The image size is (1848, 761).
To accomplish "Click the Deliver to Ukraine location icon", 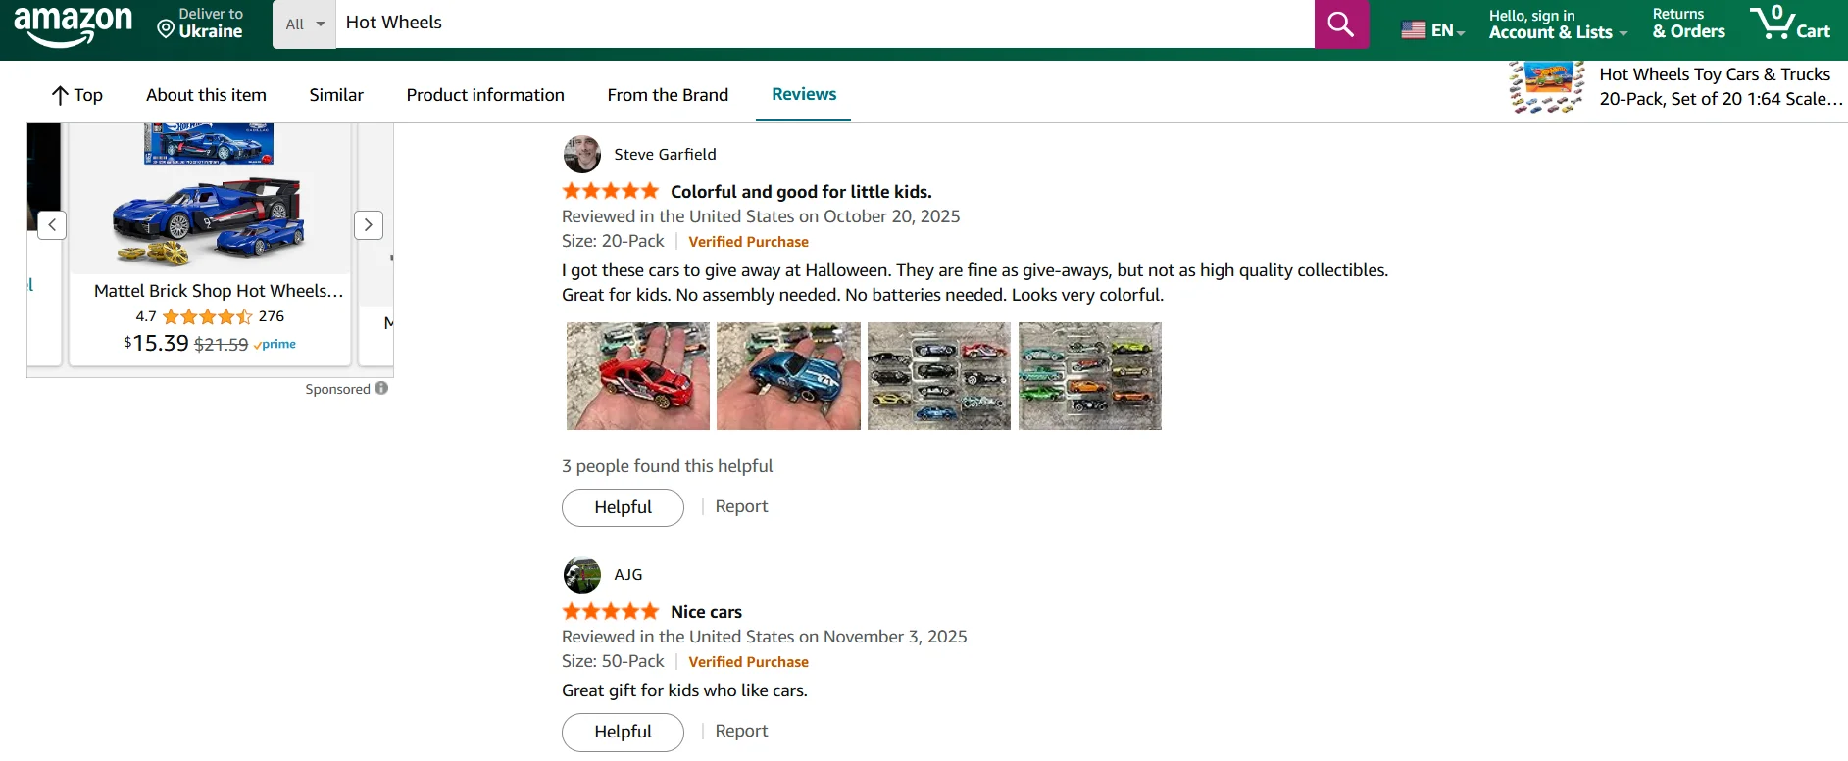I will point(166,29).
